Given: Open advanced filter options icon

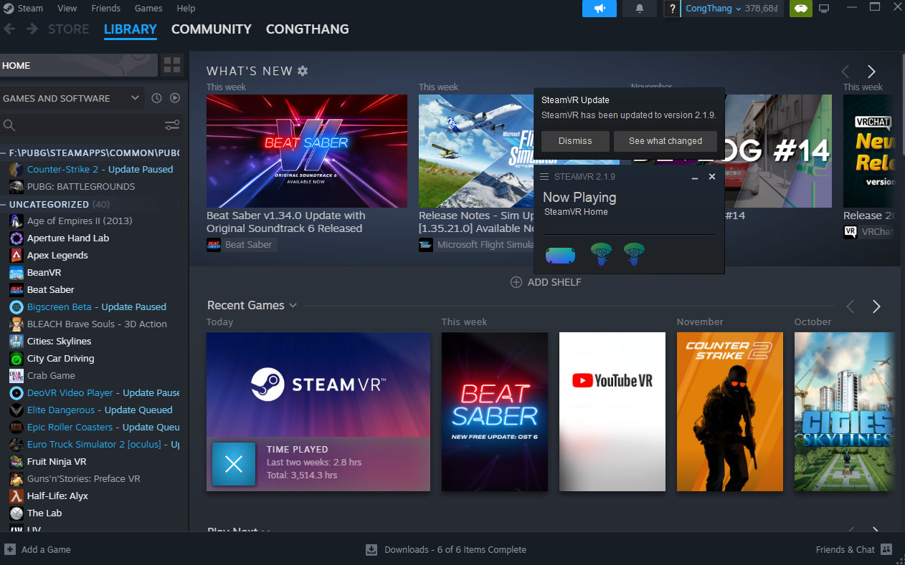Looking at the screenshot, I should tap(172, 125).
